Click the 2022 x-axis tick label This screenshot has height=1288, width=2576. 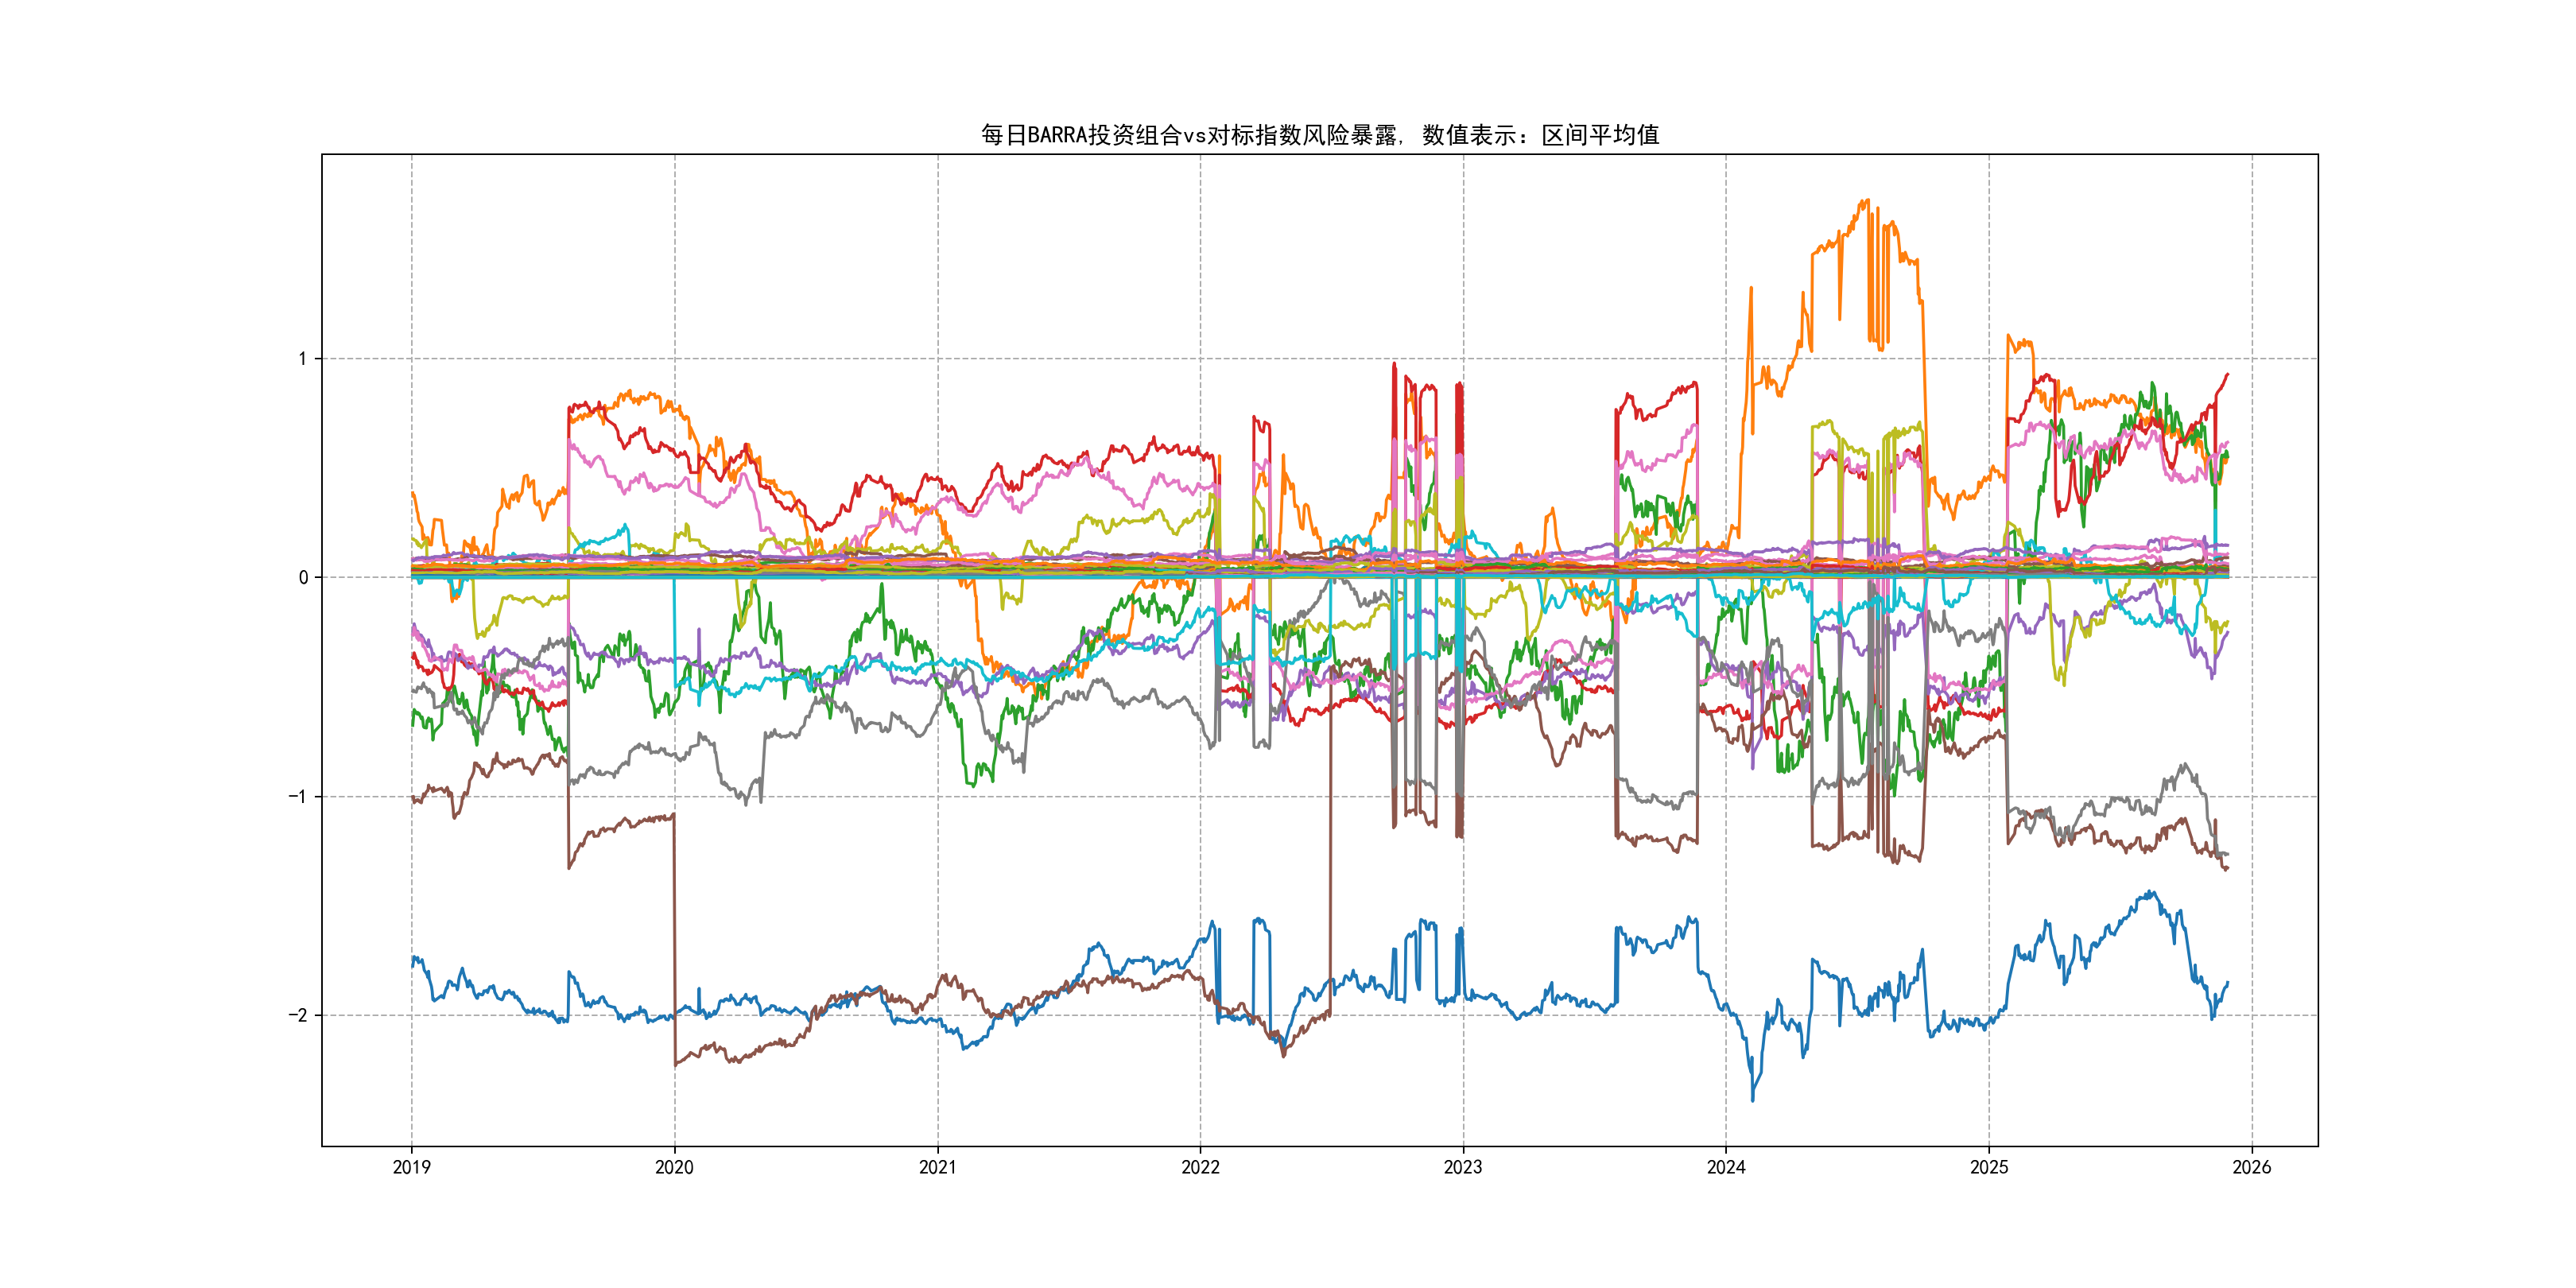pos(1200,1167)
